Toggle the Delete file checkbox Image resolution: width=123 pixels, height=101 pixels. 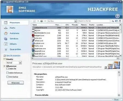[x=7, y=69]
